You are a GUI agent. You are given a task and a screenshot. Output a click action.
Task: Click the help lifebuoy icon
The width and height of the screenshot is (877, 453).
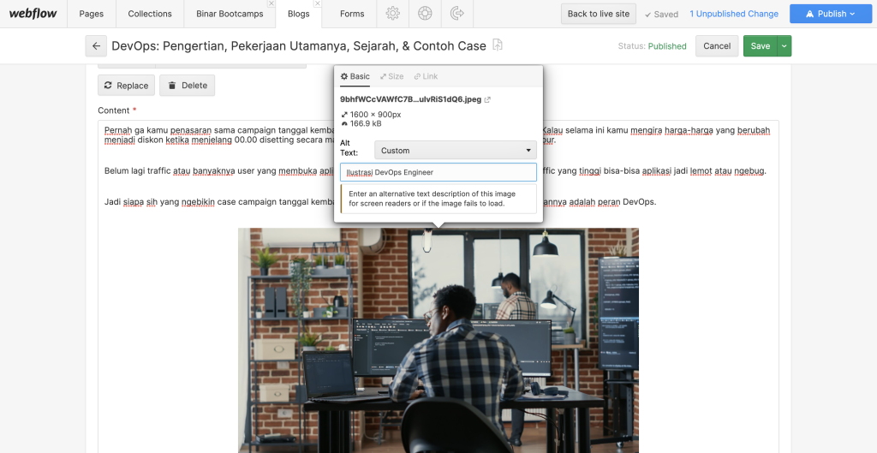pos(425,14)
